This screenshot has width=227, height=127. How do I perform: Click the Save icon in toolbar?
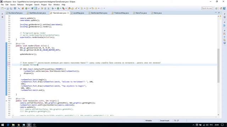(x=8, y=8)
